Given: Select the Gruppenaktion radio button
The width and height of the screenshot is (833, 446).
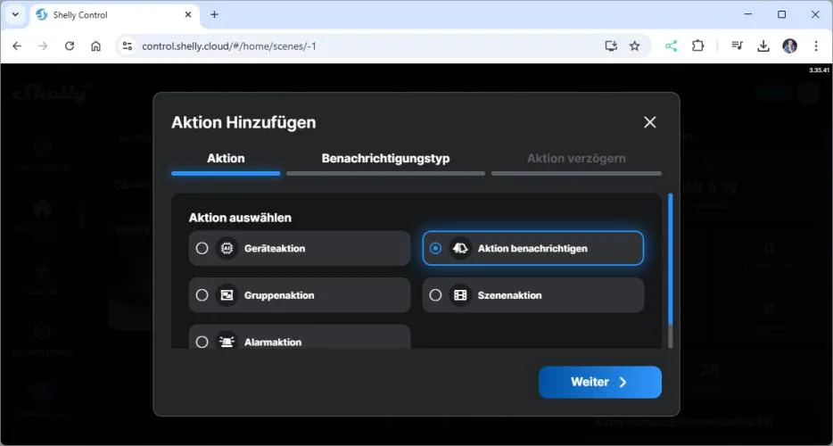Looking at the screenshot, I should coord(202,295).
